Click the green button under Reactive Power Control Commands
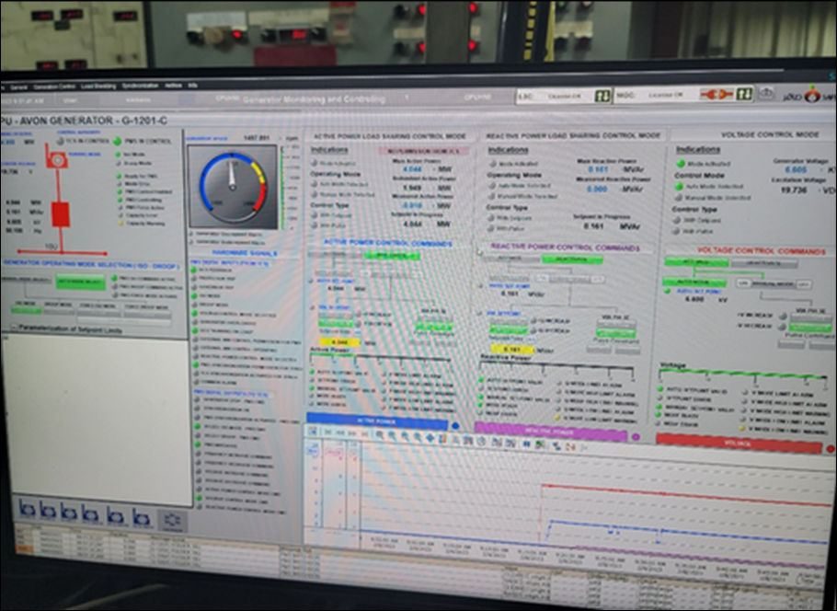 (572, 259)
